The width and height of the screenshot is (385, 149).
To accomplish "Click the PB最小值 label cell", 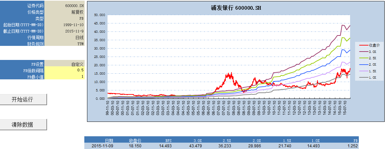I will 22,76.
